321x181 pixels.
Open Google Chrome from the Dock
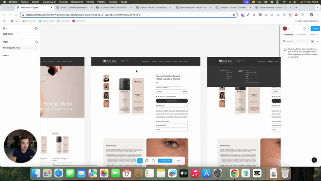pyautogui.click(x=234, y=173)
